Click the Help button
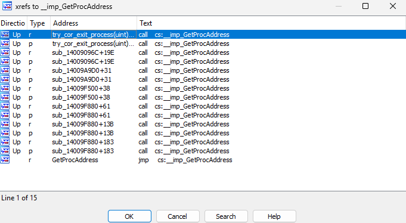 274,216
